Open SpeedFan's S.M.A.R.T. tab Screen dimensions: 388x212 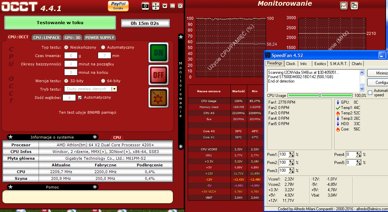(x=339, y=64)
